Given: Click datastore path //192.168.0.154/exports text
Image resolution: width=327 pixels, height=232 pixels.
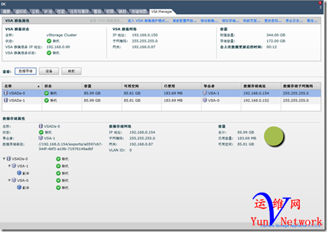Looking at the screenshot, I should [x=70, y=146].
